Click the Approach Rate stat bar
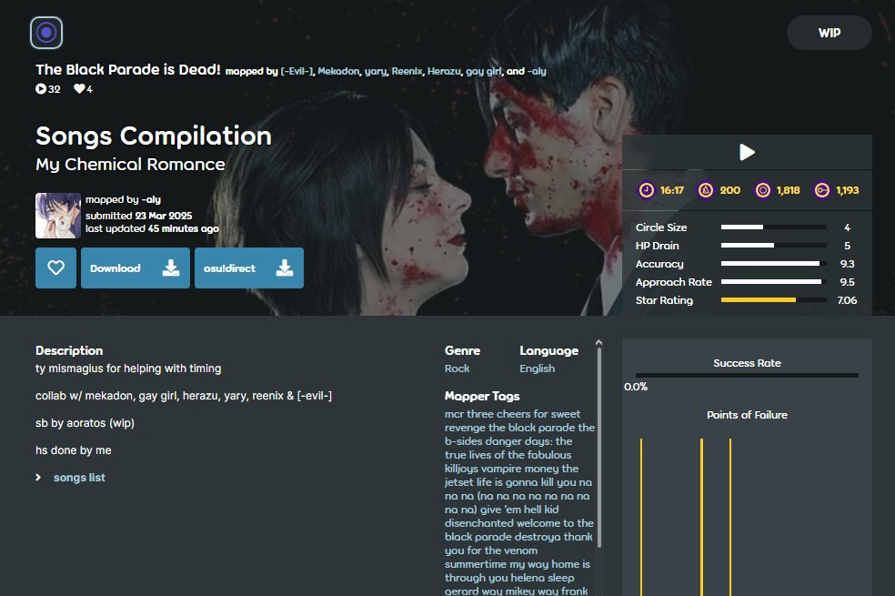The width and height of the screenshot is (895, 596). (773, 282)
